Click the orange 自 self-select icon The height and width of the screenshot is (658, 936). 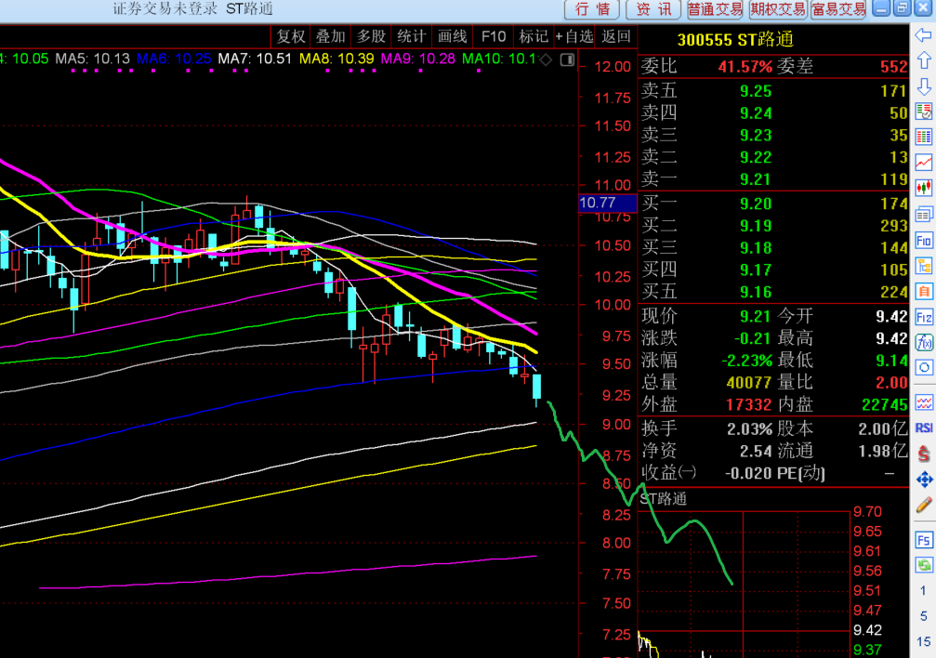point(924,292)
